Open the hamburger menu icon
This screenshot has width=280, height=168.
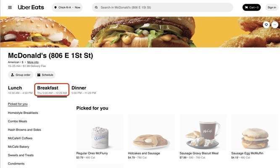pos(10,8)
